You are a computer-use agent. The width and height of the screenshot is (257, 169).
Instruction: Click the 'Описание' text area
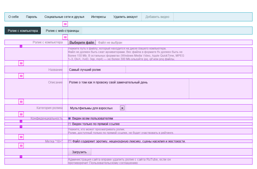[x=128, y=89]
